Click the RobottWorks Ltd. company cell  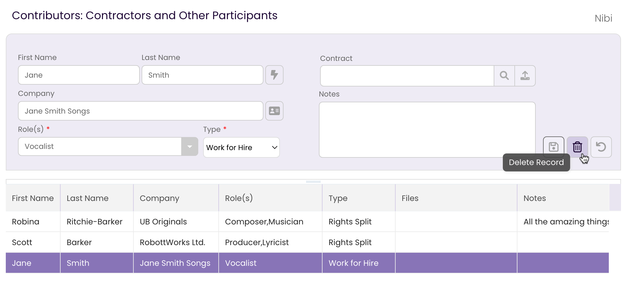[176, 242]
